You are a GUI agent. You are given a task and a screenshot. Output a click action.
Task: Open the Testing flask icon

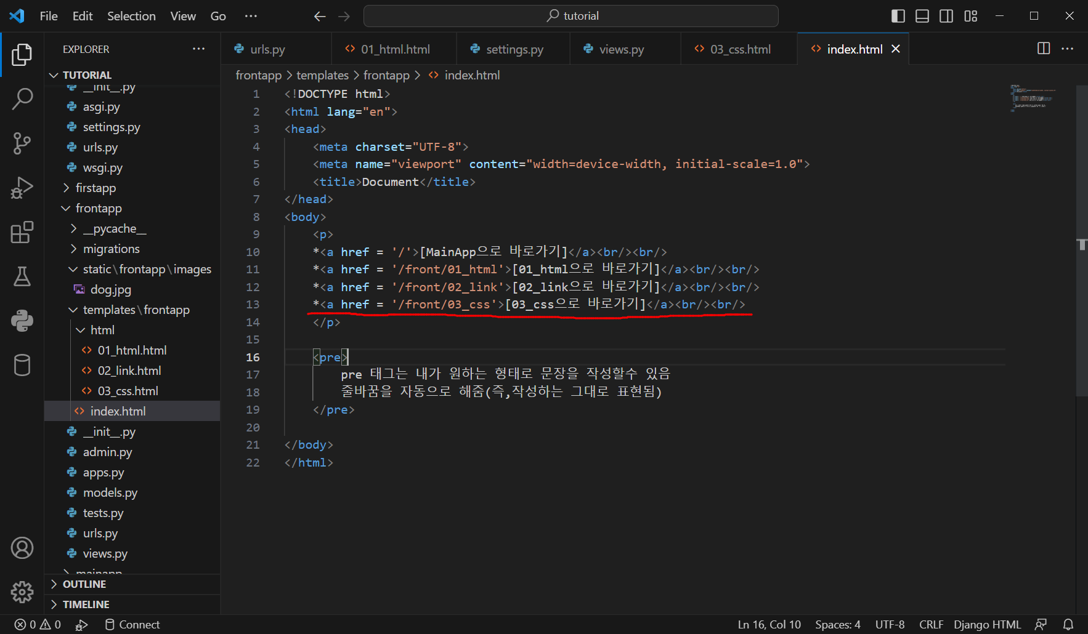[22, 276]
